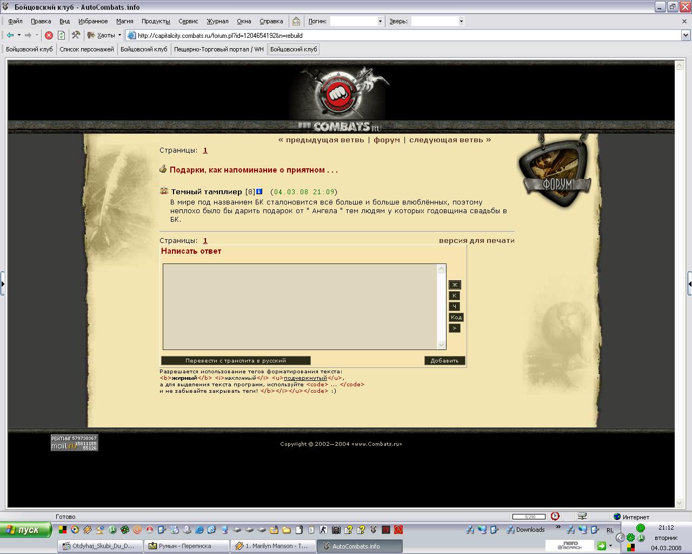The image size is (692, 554).
Task: Open the Сервис menu
Action: [x=188, y=21]
